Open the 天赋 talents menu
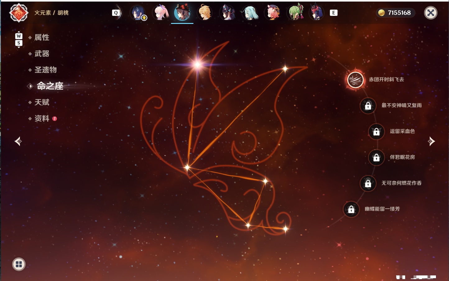The height and width of the screenshot is (281, 449). (x=42, y=102)
